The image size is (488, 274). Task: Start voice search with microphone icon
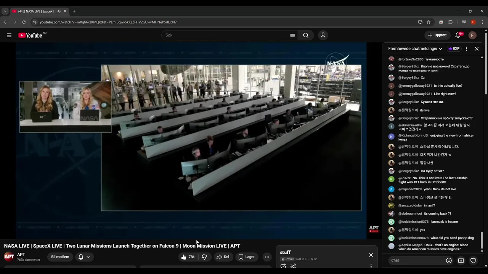pyautogui.click(x=323, y=35)
